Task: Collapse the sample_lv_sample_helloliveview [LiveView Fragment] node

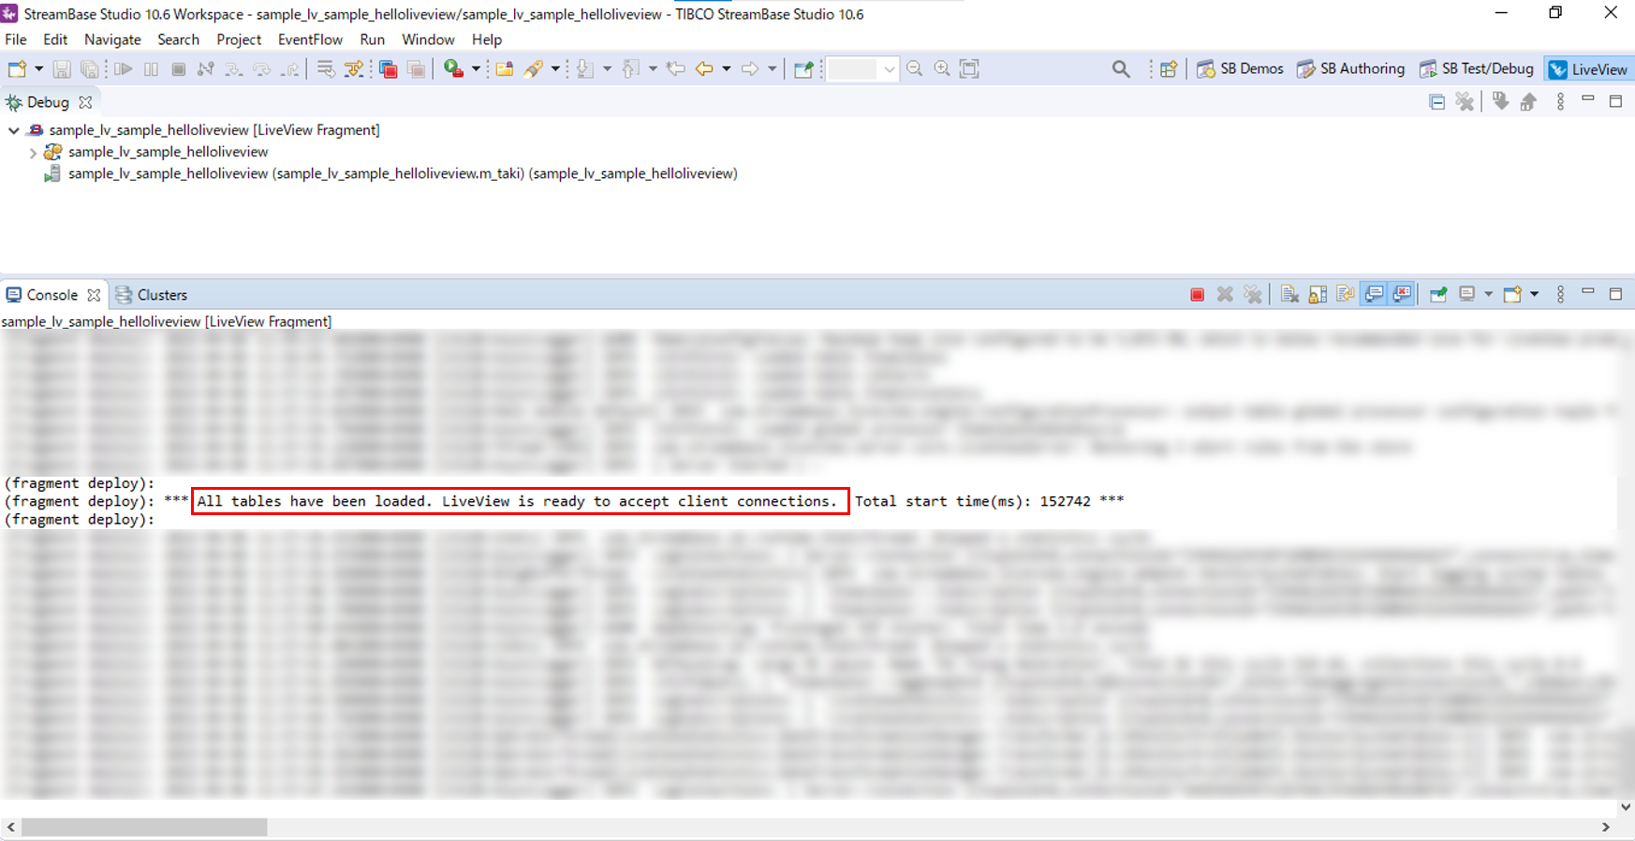Action: [14, 130]
